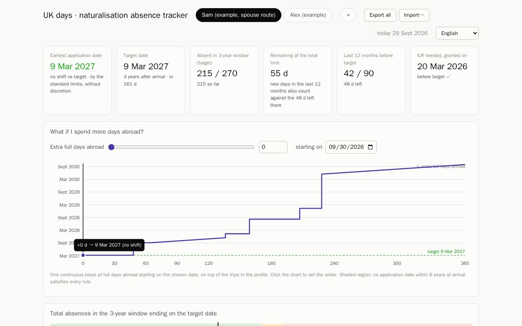Click the "Total absences in the 3-year window" heading

133,313
